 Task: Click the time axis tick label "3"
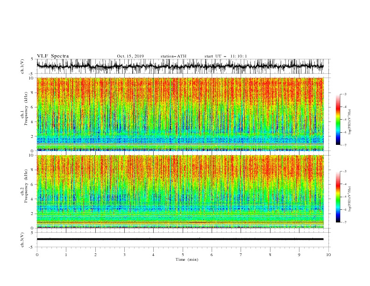pyautogui.click(x=124, y=255)
